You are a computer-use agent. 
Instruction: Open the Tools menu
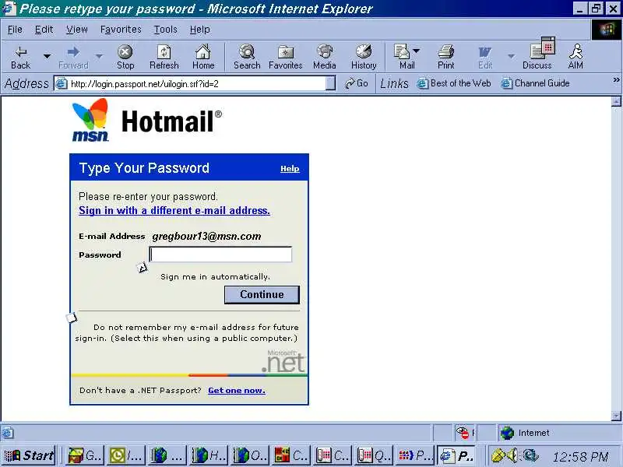click(165, 30)
